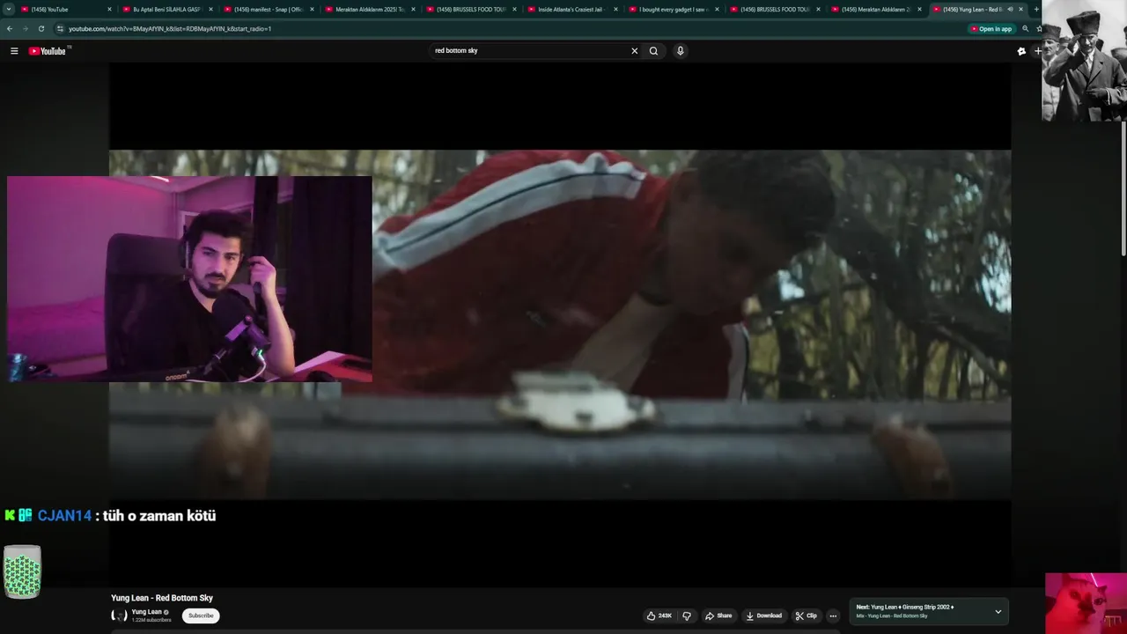Click the tab audio speaker icon on Yung Lean tab

tap(1010, 9)
